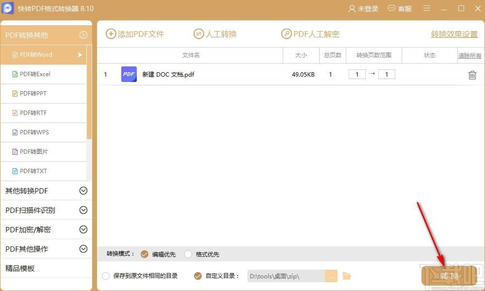This screenshot has height=291, width=485.
Task: Expand the PDF扫描件识别 section
Action: point(83,210)
